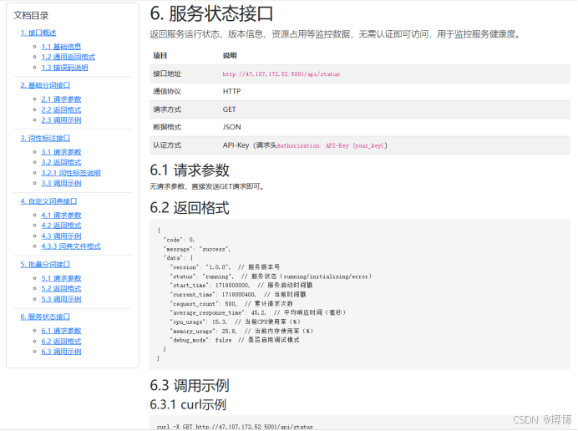Viewport: 578px width, 431px height.
Task: Open 4.2 返回格式 link
Action: tap(61, 226)
